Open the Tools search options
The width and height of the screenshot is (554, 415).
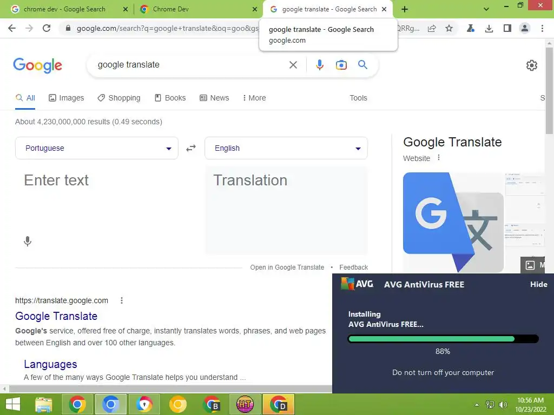(x=358, y=98)
